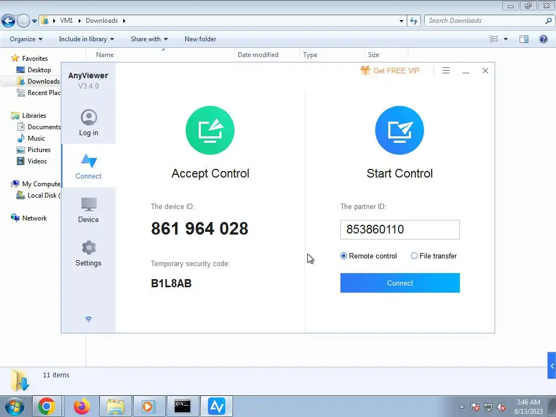Expand the arrow after Downloads breadcrumb
The image size is (556, 417).
coord(124,21)
